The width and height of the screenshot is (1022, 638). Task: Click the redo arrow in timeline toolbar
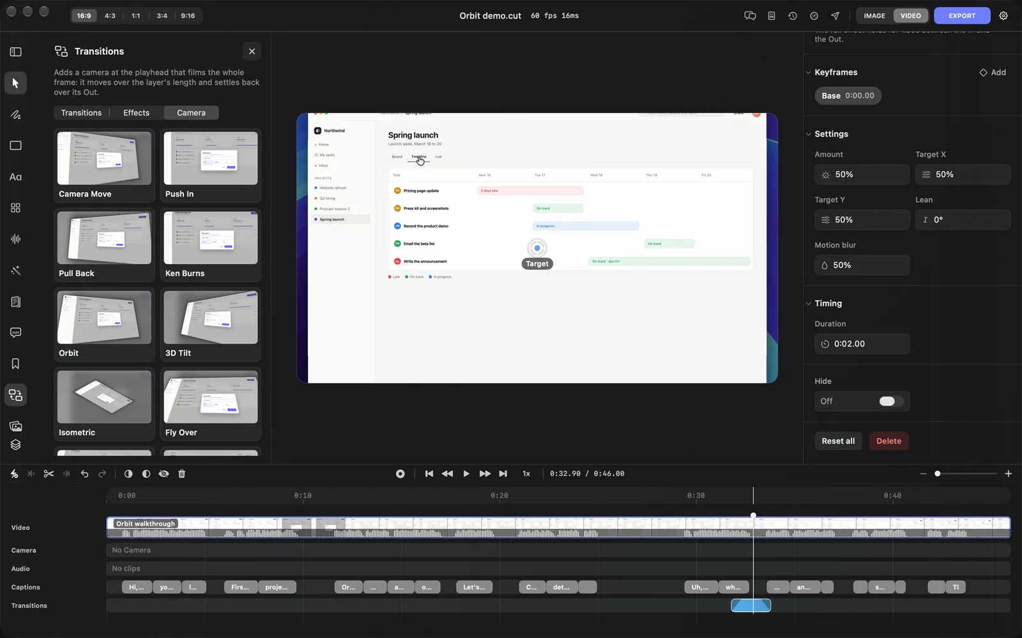102,474
